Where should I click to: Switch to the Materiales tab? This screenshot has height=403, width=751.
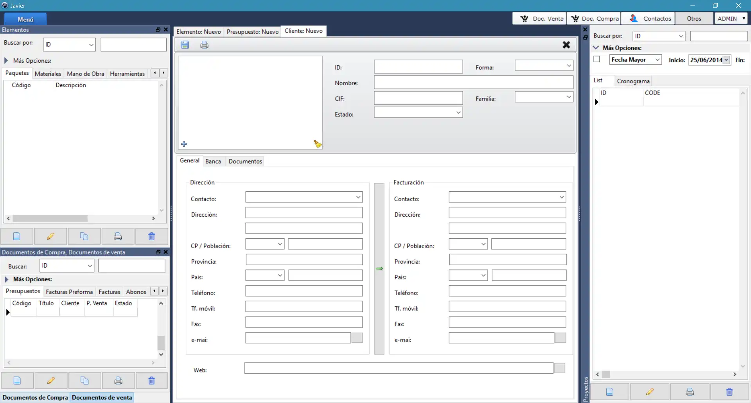(x=48, y=74)
